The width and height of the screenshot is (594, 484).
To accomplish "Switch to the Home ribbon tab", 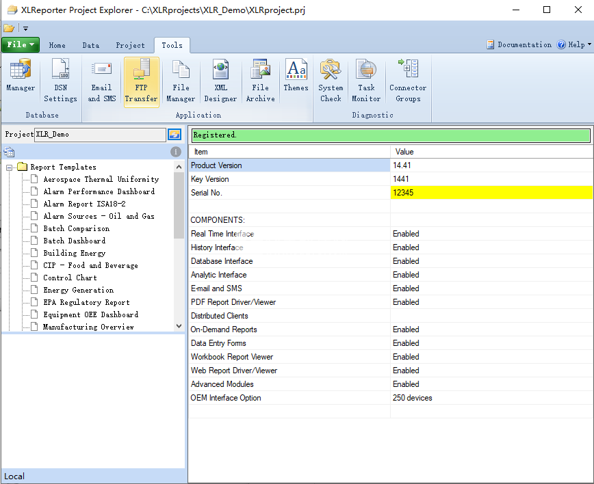I will coord(57,46).
